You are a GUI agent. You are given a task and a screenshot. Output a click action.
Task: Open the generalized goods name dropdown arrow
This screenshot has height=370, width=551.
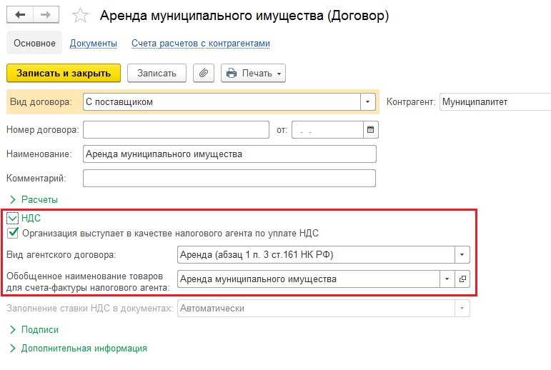click(447, 279)
